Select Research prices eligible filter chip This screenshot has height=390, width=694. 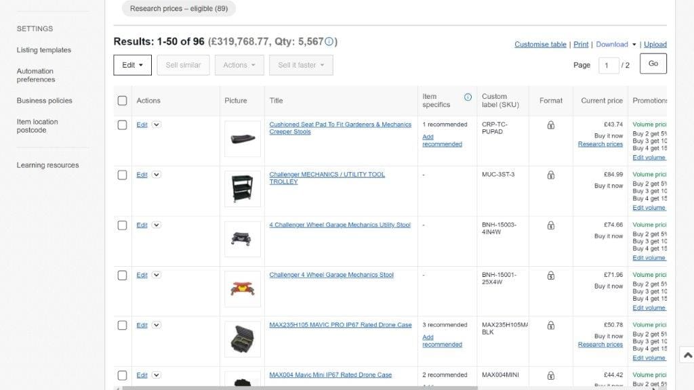(179, 8)
